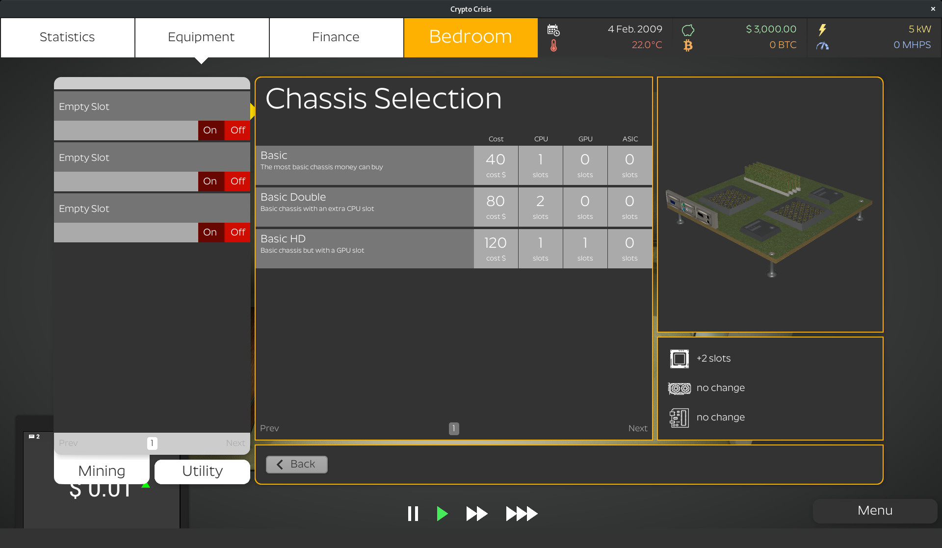The image size is (942, 548).
Task: Click the lightning bolt power icon
Action: [822, 29]
